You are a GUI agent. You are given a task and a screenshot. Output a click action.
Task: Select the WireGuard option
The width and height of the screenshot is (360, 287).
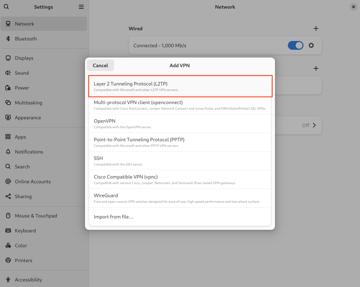[180, 198]
